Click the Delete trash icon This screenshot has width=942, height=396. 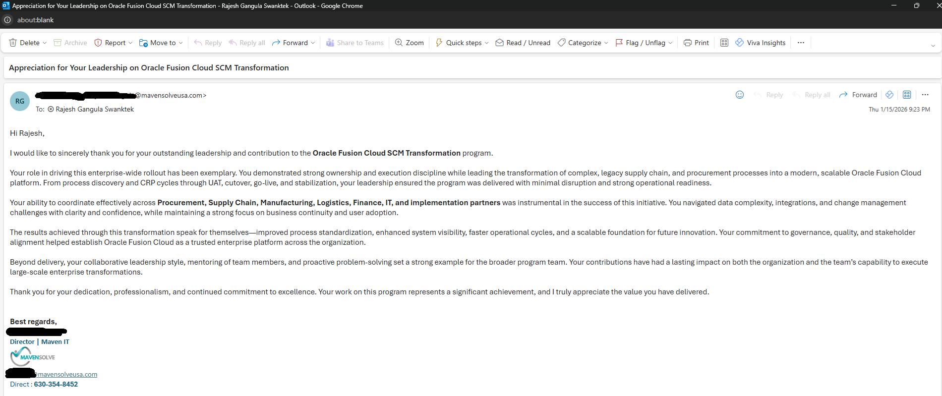(13, 43)
